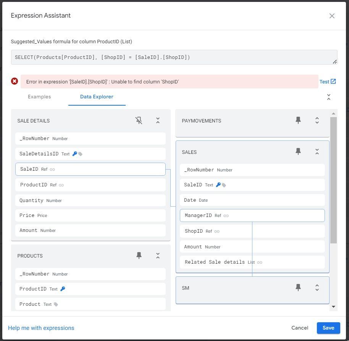The width and height of the screenshot is (349, 341).
Task: Close the Expression Assistant dialog
Action: (x=332, y=16)
